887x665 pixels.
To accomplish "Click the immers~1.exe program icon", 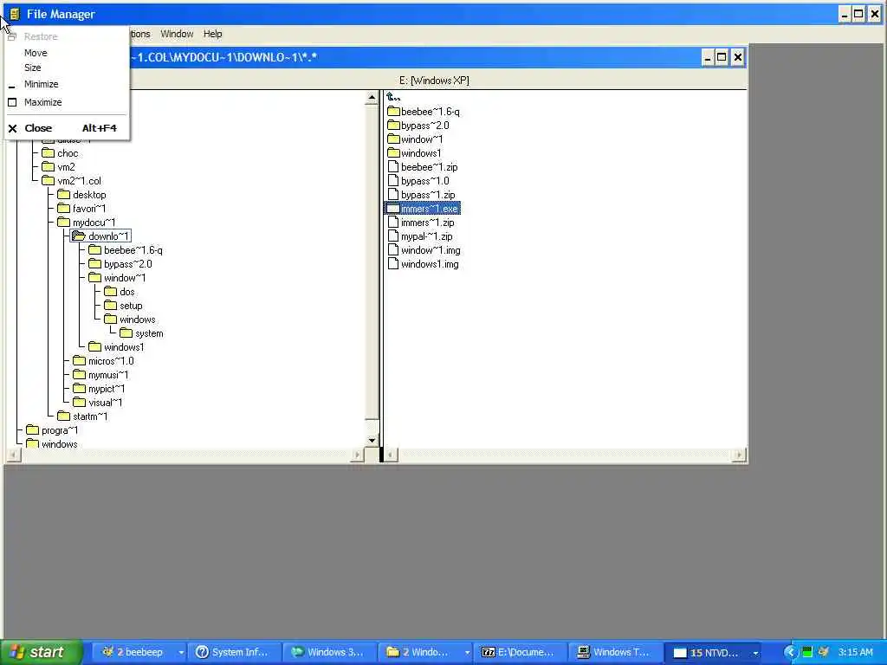I will pos(393,208).
